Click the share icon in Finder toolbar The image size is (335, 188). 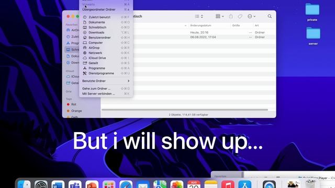[231, 16]
